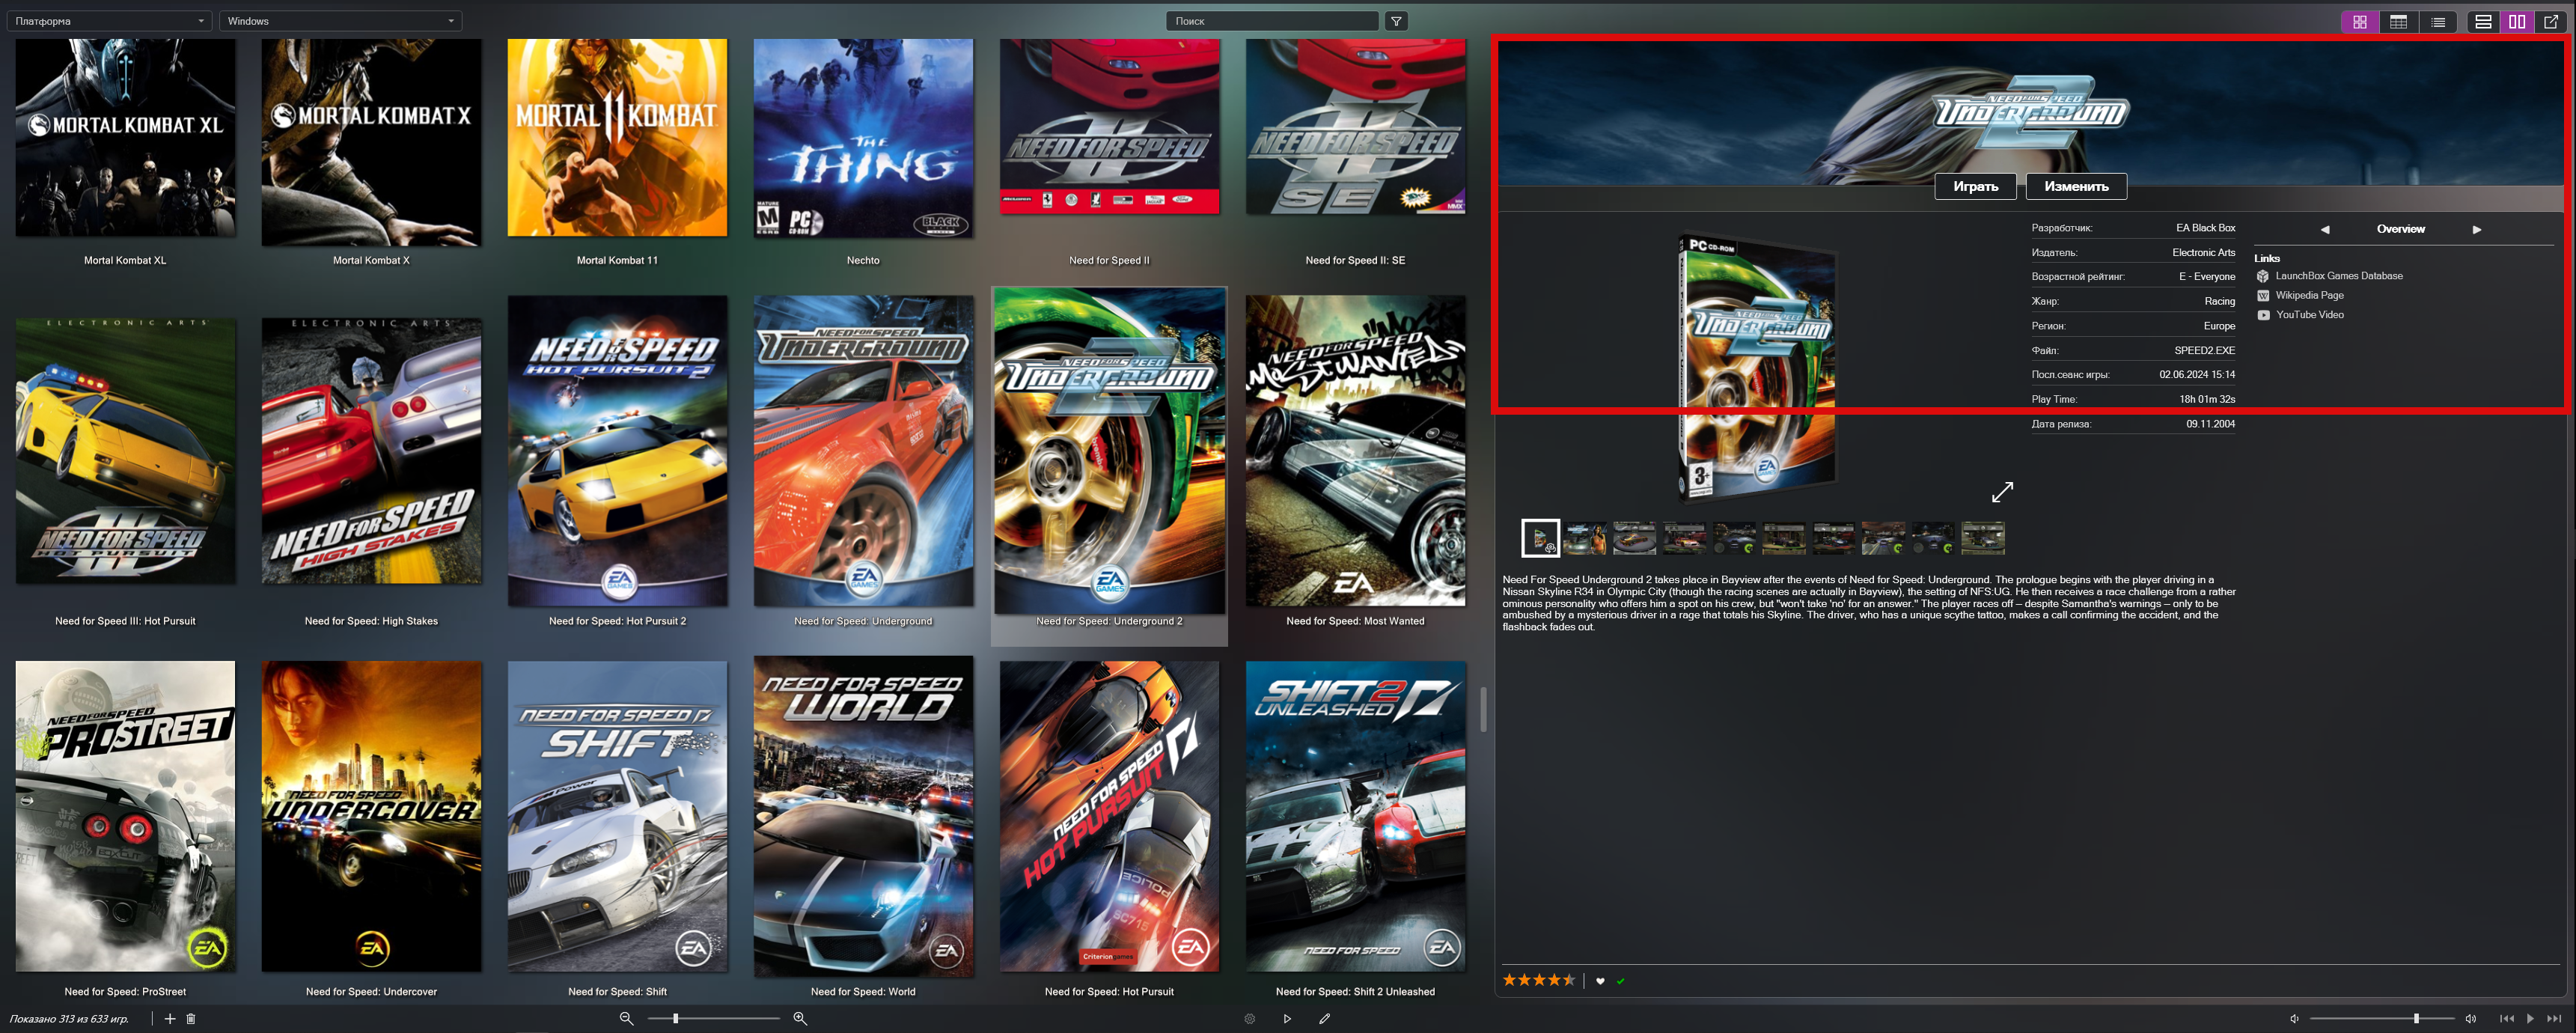Edit selected game pencil icon

click(x=1324, y=1018)
